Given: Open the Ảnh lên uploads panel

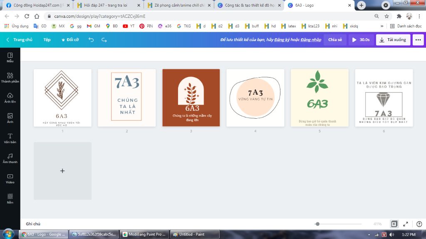Looking at the screenshot, I should click(x=10, y=98).
